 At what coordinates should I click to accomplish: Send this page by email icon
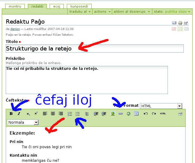tap(174, 23)
